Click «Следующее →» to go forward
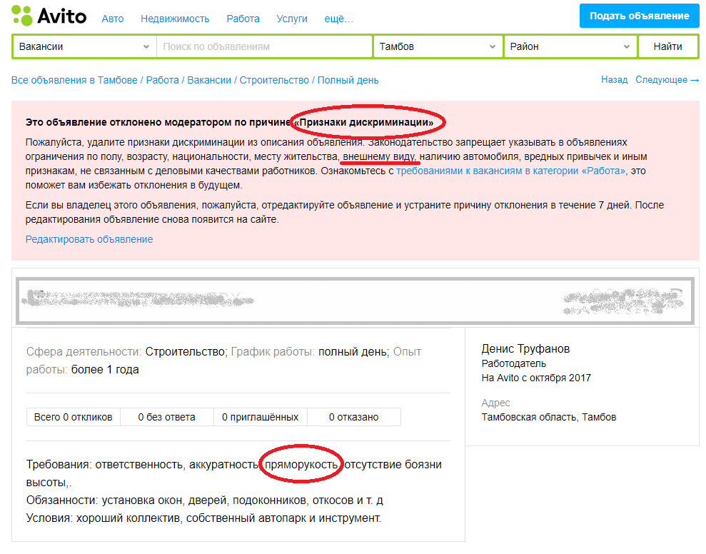Image resolution: width=706 pixels, height=554 pixels. (667, 80)
